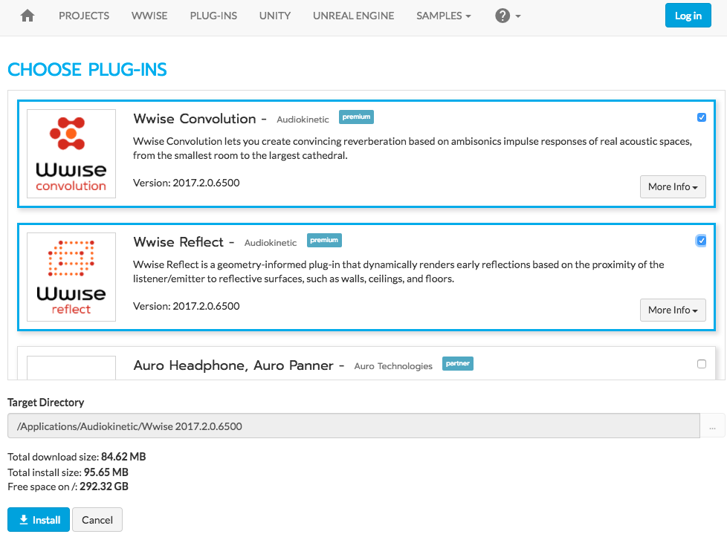Click the CHOOSE PLUG-INS heading
Image resolution: width=727 pixels, height=537 pixels.
pos(87,70)
